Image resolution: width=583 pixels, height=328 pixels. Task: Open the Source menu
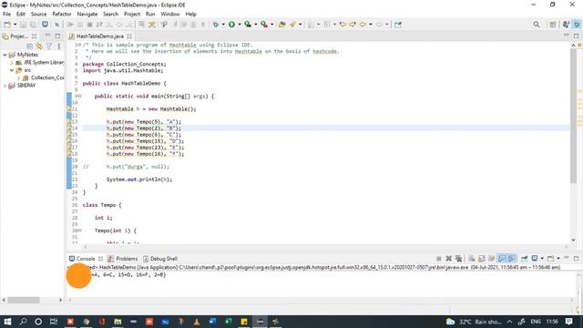coord(38,15)
